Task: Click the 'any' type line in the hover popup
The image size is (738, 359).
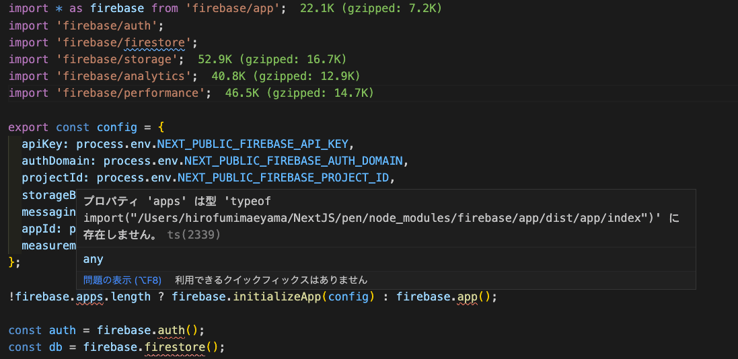Action: [94, 260]
